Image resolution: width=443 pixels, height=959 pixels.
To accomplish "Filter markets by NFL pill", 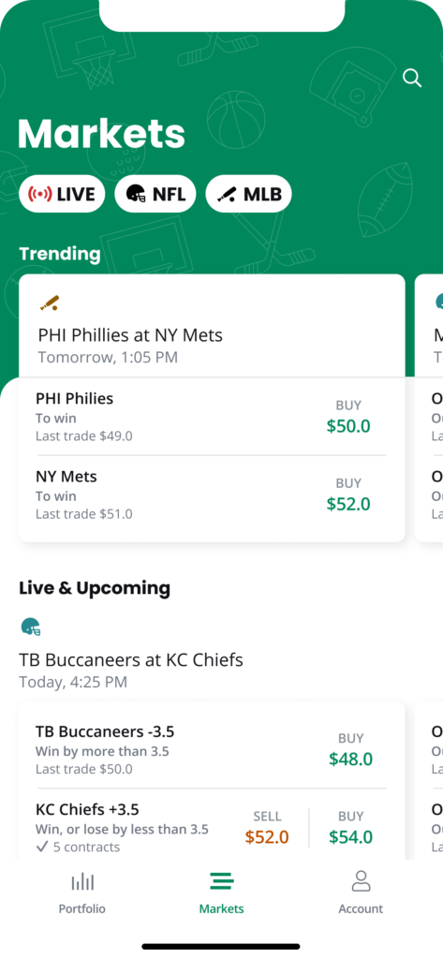I will tap(155, 195).
